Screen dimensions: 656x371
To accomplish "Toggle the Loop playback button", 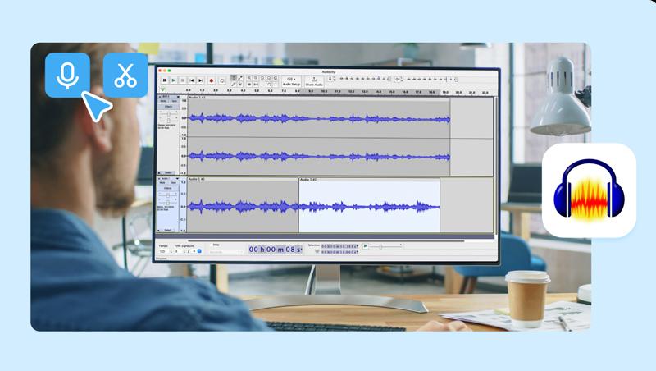I will pyautogui.click(x=222, y=80).
